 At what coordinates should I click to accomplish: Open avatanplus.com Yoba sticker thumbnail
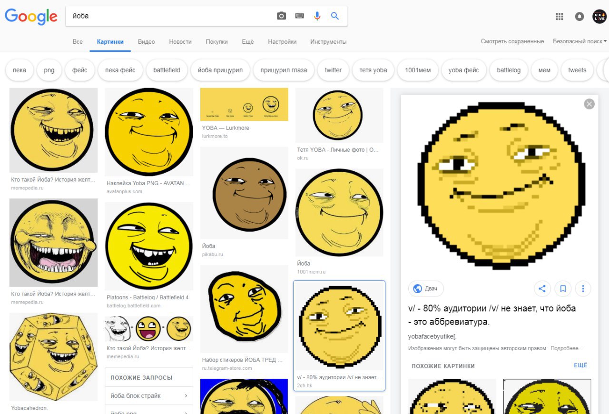[149, 132]
